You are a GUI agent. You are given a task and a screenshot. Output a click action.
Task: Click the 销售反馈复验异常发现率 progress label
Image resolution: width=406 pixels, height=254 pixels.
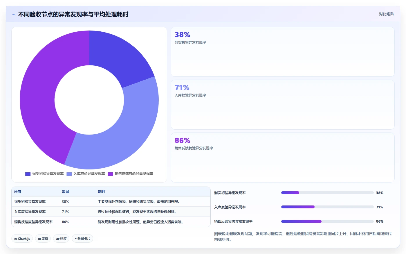pos(233,221)
